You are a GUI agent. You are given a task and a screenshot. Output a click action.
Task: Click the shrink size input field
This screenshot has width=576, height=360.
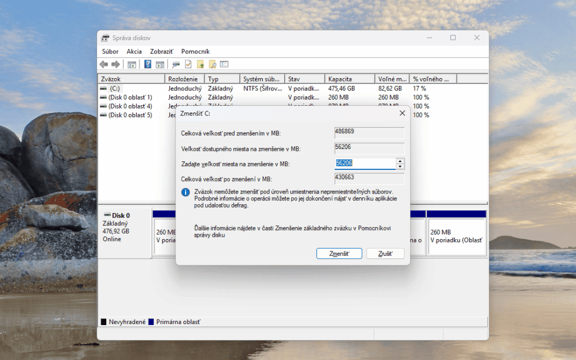pos(365,164)
